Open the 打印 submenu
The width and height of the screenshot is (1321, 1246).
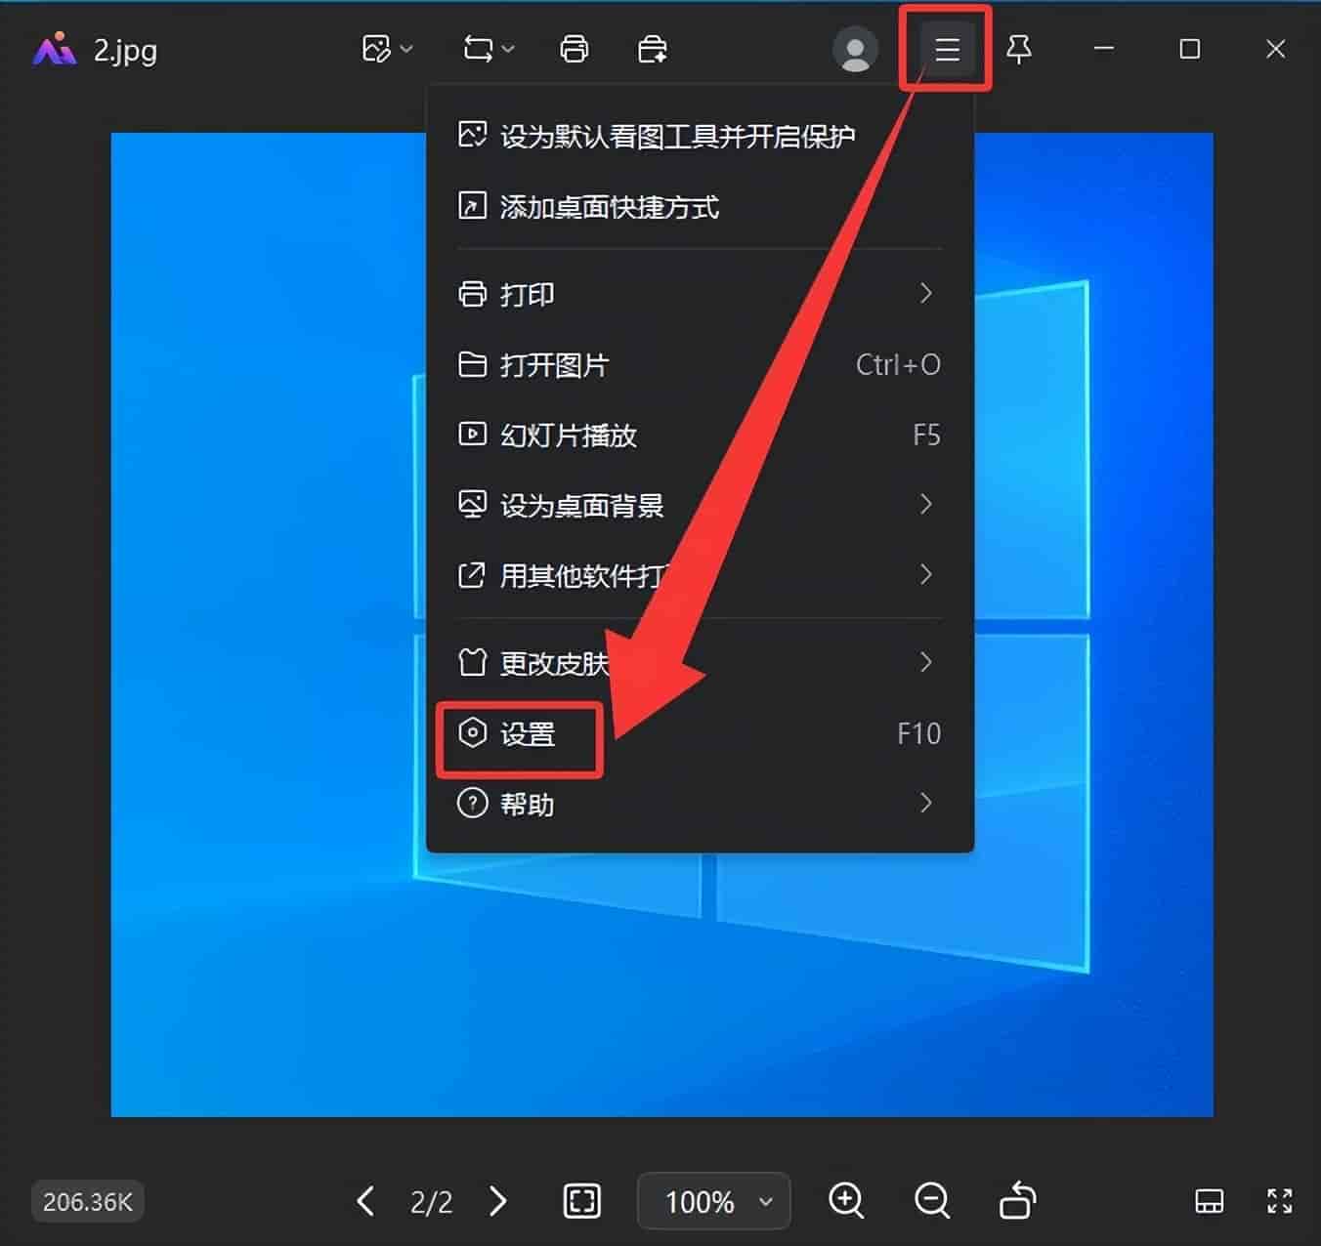point(700,294)
